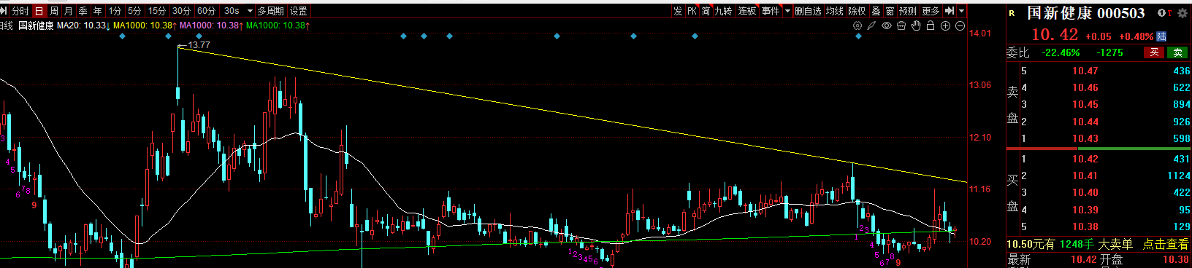Select the drawing pen tool icon
Image resolution: width=1192 pixels, height=268 pixels.
pos(871,25)
